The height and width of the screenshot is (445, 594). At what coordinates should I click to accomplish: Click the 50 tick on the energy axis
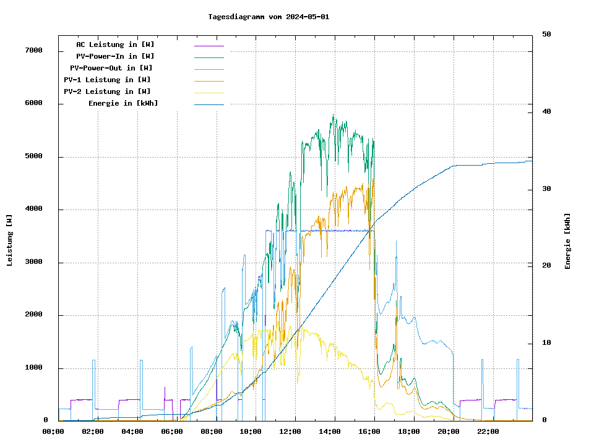[546, 35]
